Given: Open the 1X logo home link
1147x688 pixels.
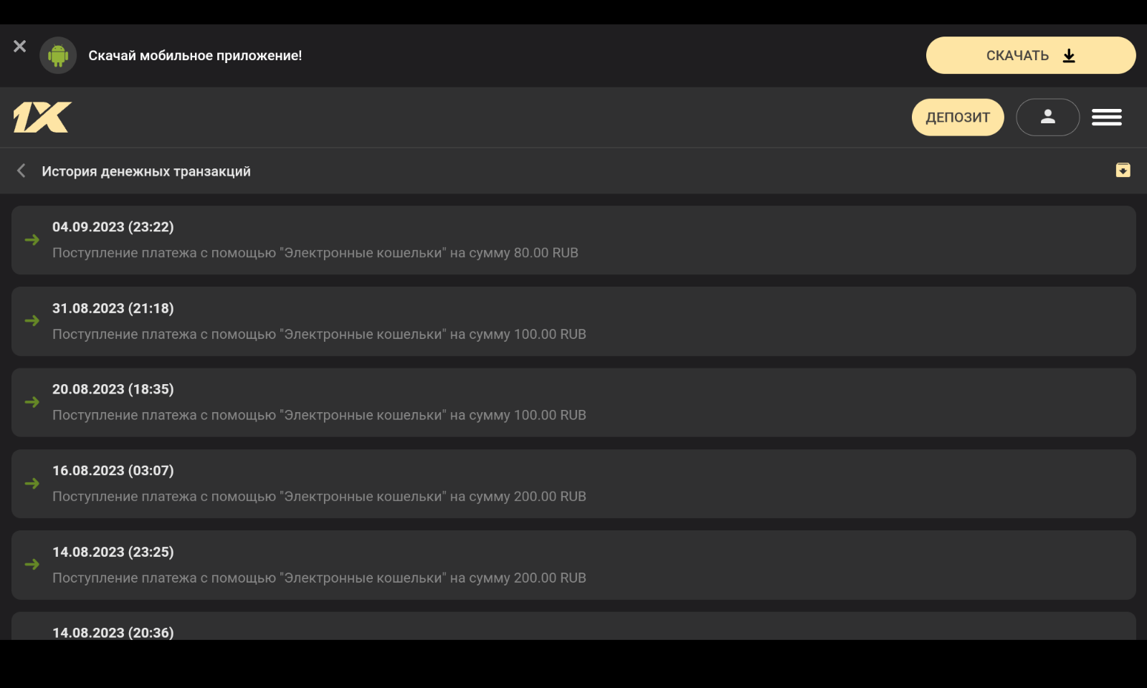Looking at the screenshot, I should [x=42, y=117].
